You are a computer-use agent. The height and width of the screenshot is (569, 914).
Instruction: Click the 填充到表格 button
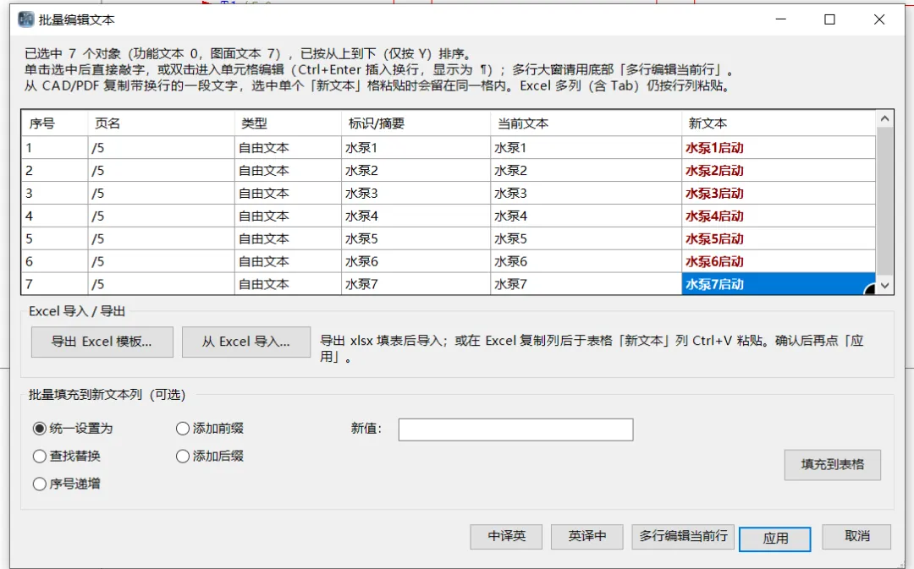833,465
